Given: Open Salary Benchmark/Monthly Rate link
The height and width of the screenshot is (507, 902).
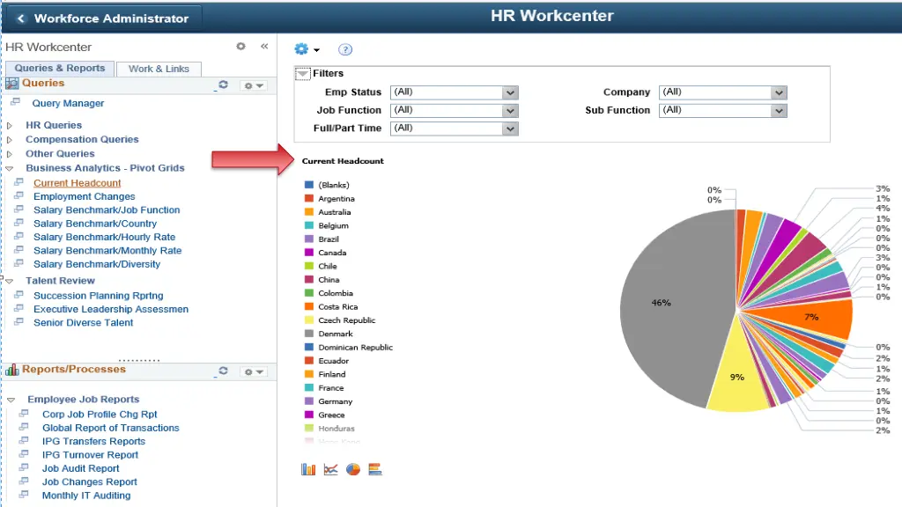Looking at the screenshot, I should pos(107,251).
